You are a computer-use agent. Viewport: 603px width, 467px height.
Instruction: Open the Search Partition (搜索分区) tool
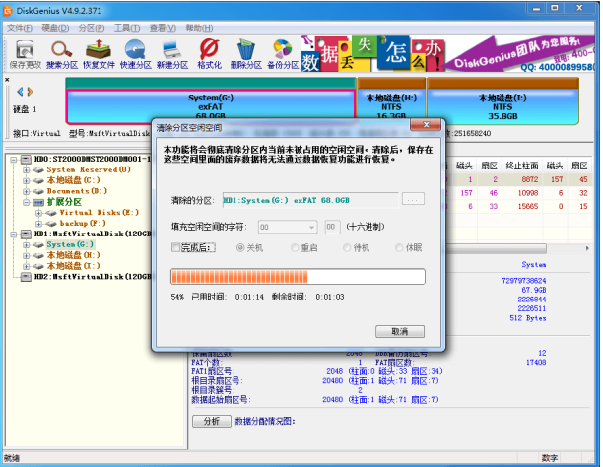pyautogui.click(x=62, y=55)
